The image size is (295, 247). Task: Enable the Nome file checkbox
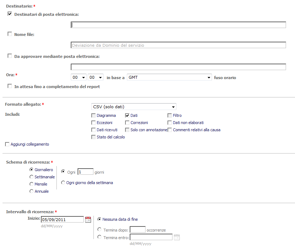coord(10,34)
